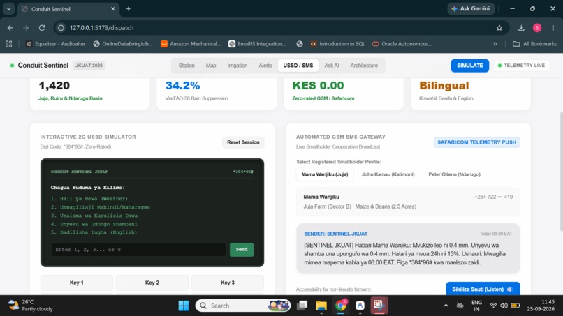Select the Peter Otieno (Ndarugu) profile
This screenshot has width=563, height=316.
[454, 174]
